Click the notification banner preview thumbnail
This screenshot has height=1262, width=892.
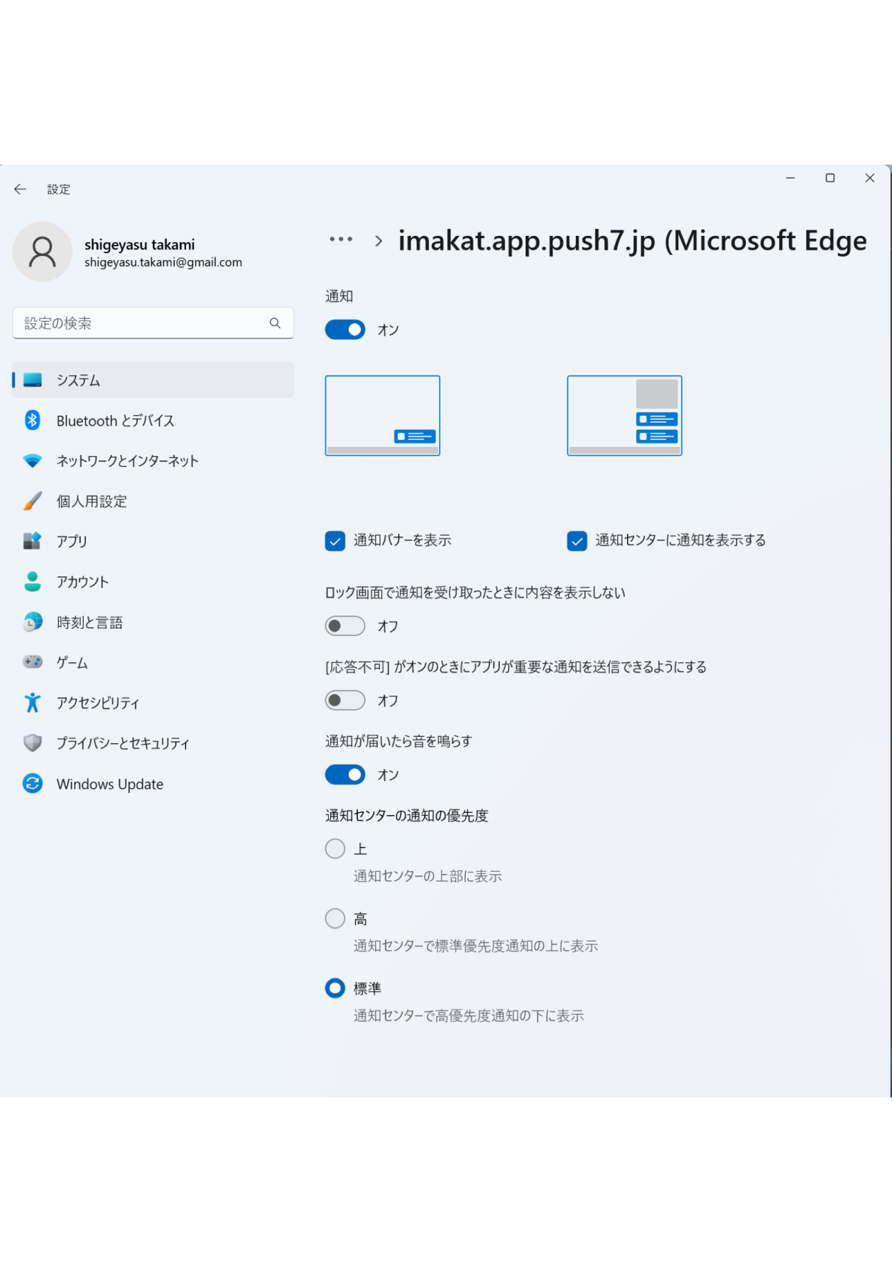click(383, 416)
